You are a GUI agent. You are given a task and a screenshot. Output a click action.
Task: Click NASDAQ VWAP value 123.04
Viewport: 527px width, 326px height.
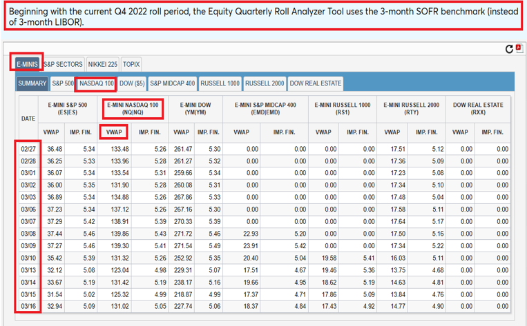pyautogui.click(x=119, y=270)
